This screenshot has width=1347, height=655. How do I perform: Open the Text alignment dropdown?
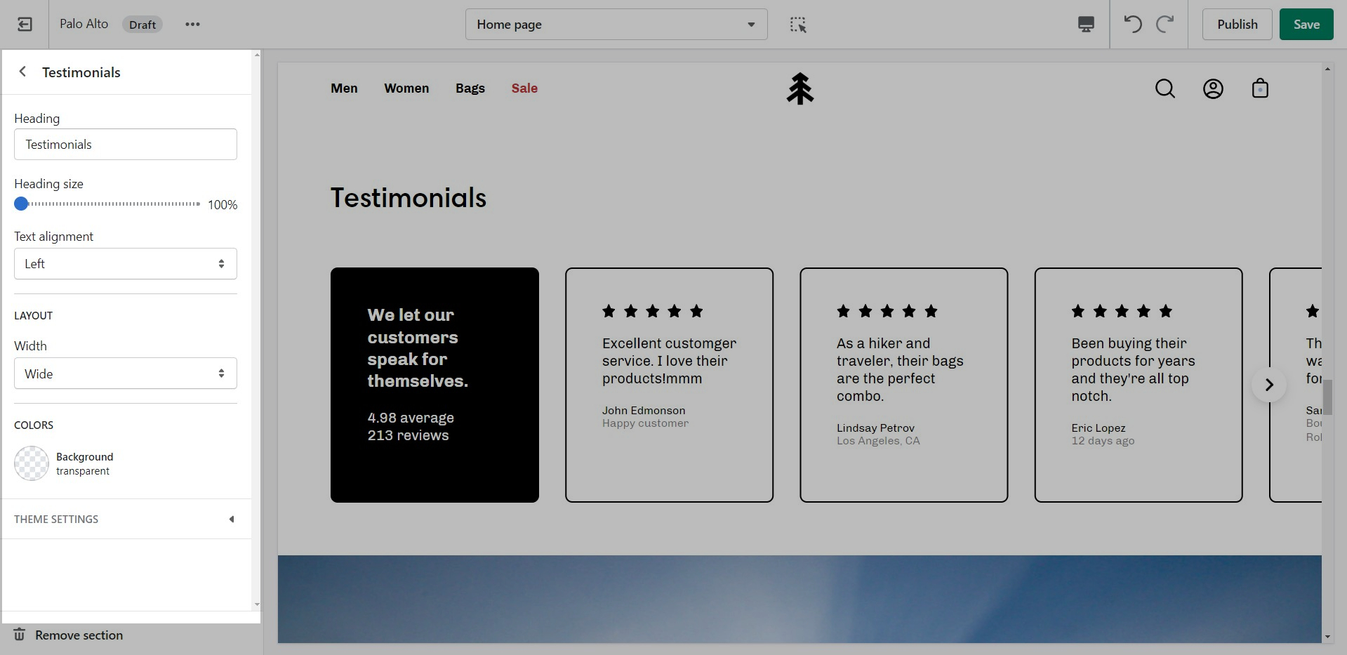click(126, 264)
